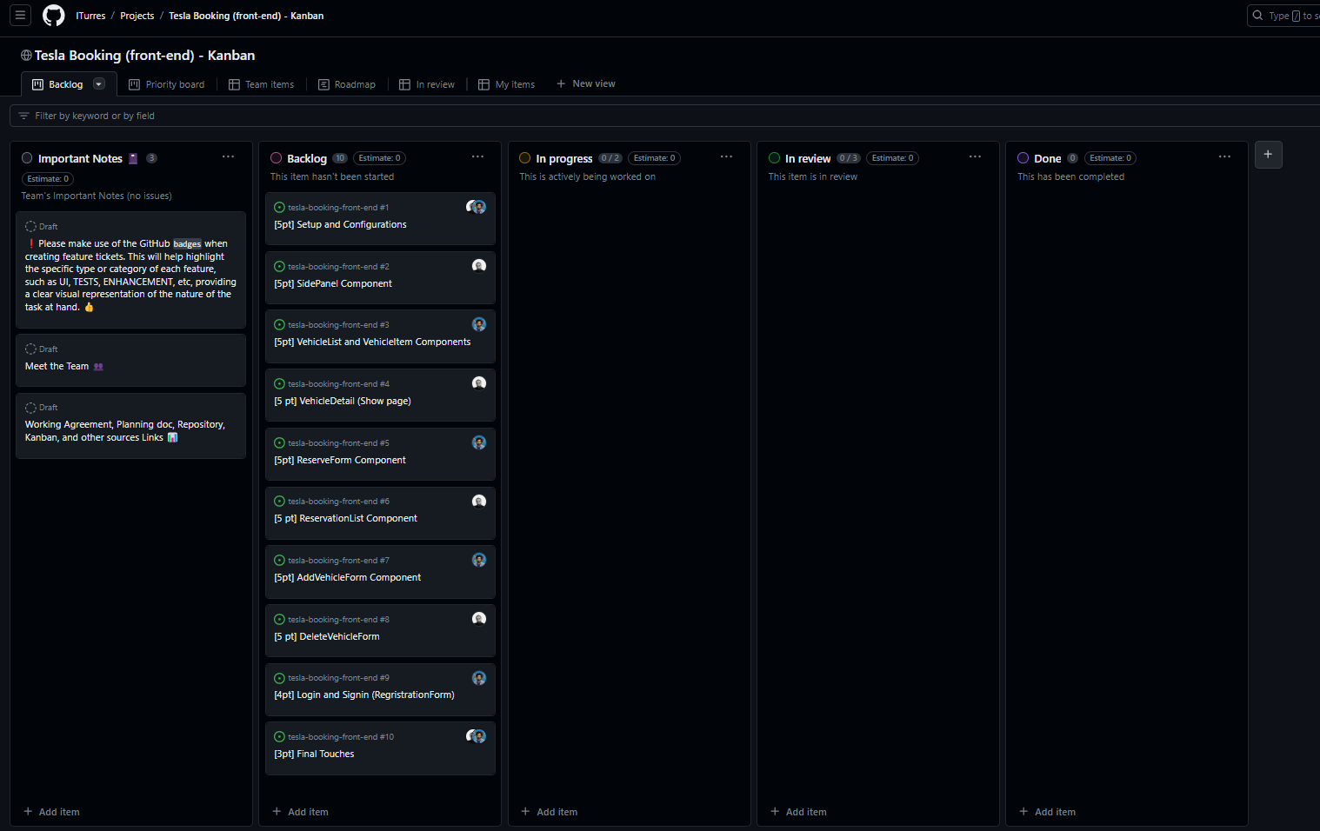The height and width of the screenshot is (831, 1320).
Task: Click the Backlog column status circle icon
Action: tap(277, 158)
